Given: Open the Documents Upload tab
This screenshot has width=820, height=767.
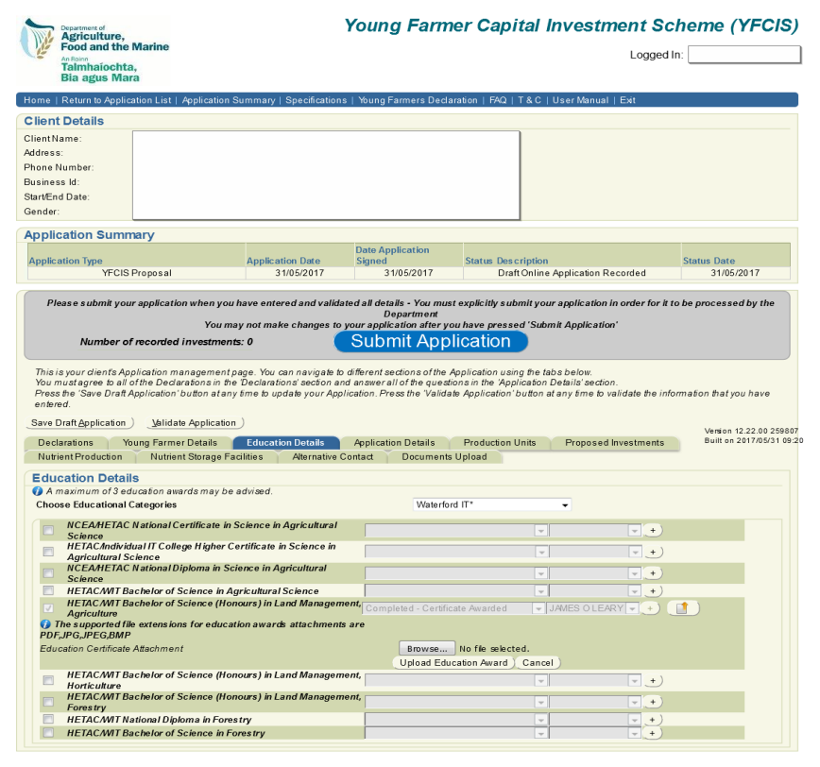Looking at the screenshot, I should (x=444, y=457).
